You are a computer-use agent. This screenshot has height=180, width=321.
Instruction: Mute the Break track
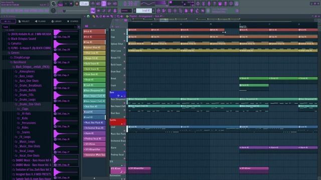124,82
